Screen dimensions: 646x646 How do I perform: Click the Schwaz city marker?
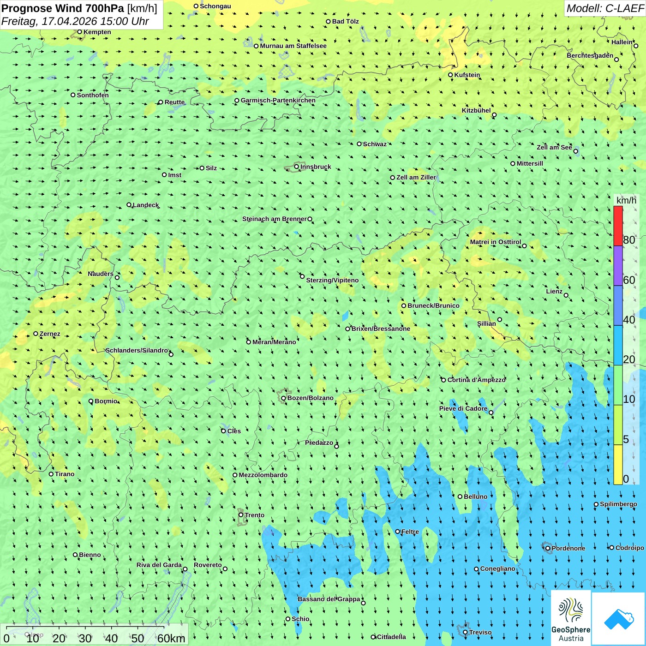[359, 144]
